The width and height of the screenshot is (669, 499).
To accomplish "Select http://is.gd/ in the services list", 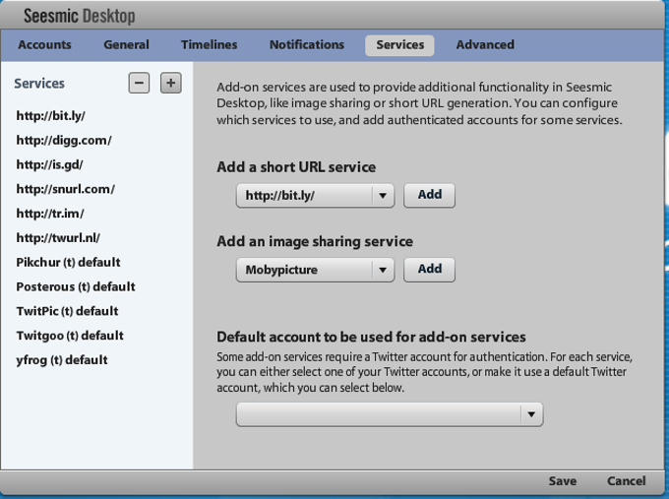I will click(49, 164).
